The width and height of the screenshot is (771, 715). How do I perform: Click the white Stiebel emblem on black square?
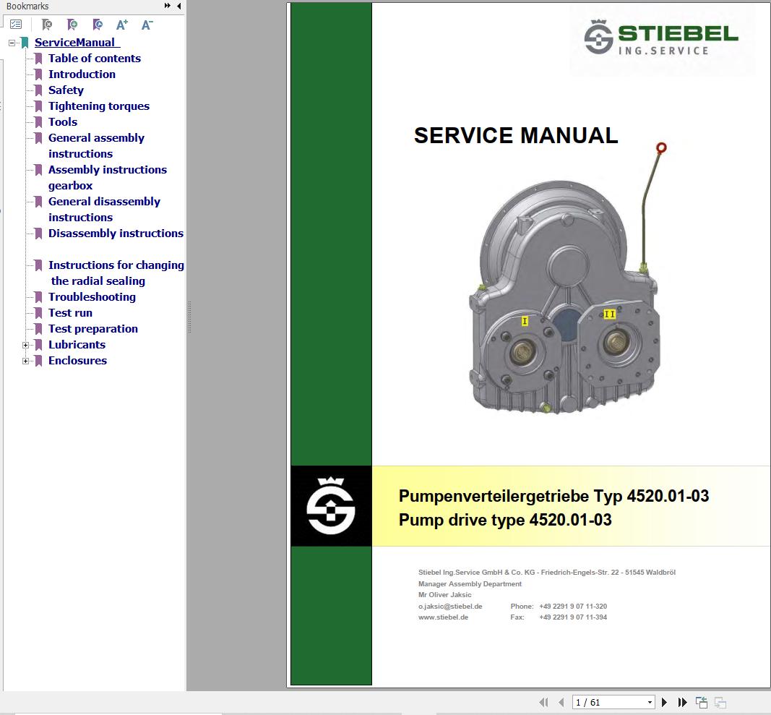click(331, 506)
